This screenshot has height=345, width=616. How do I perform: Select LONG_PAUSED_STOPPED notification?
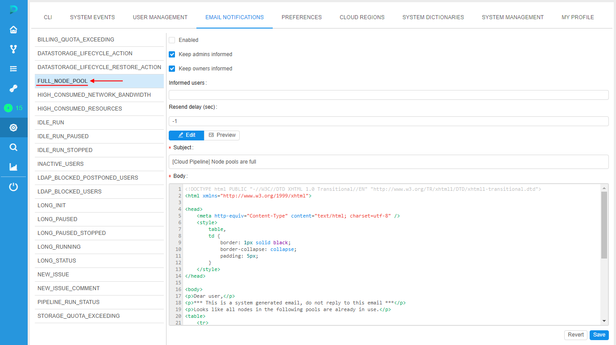99,233
